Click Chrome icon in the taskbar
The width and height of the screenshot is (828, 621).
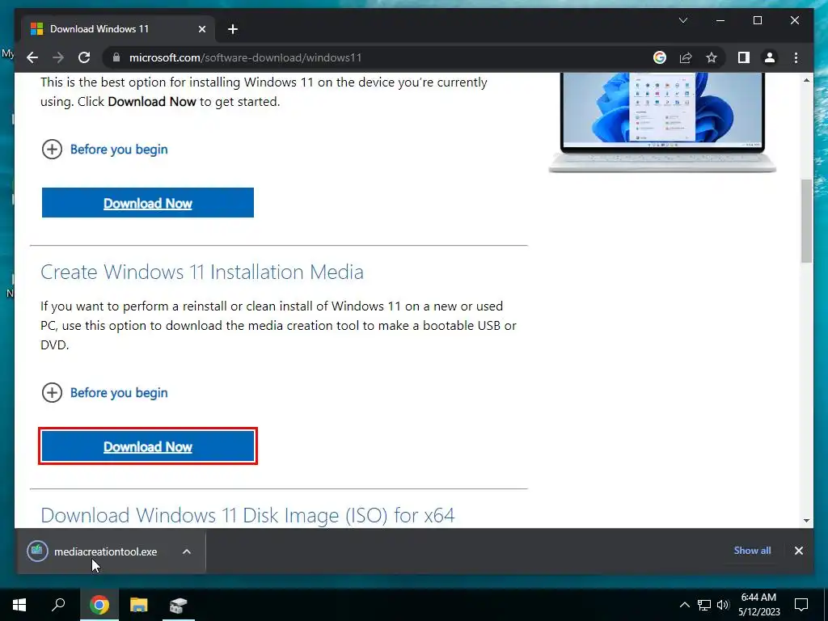click(99, 605)
